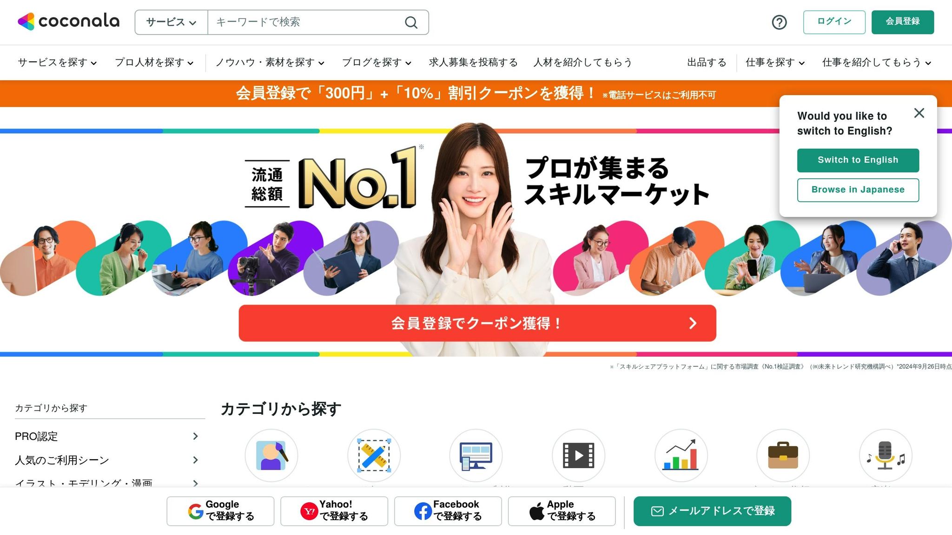This screenshot has width=952, height=535.
Task: Close the English switch popup
Action: pyautogui.click(x=919, y=113)
